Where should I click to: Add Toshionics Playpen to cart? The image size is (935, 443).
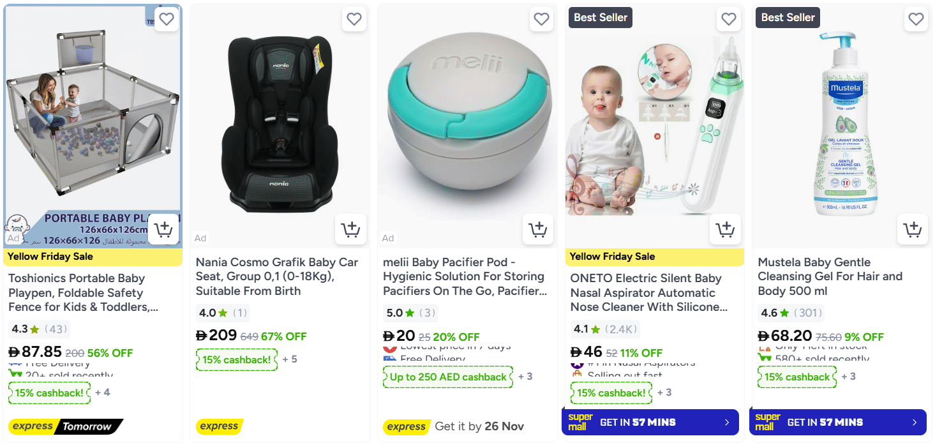[163, 229]
